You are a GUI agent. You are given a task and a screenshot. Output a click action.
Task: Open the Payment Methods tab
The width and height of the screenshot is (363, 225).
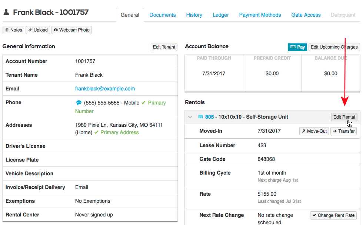click(260, 15)
